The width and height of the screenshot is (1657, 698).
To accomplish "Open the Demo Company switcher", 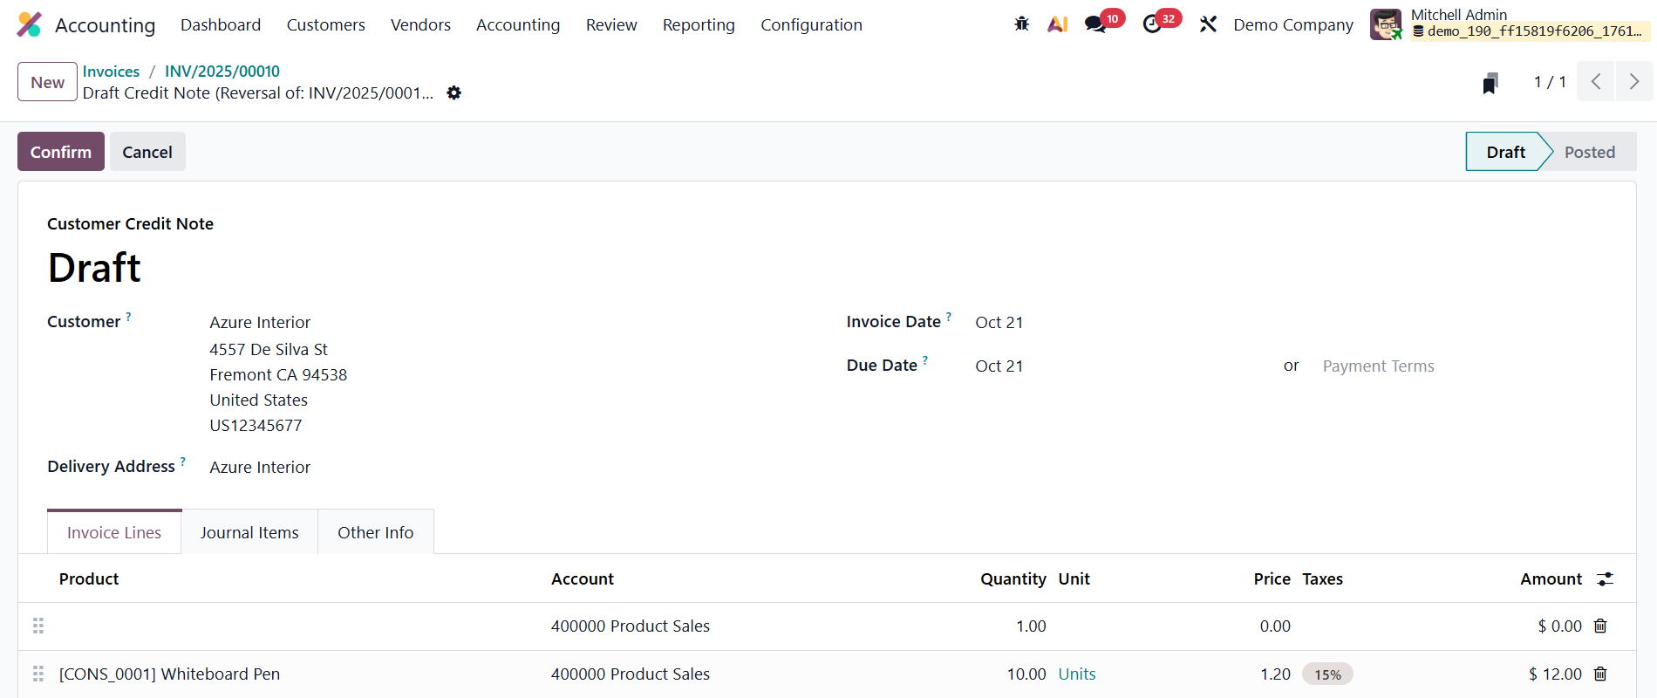I will [x=1293, y=24].
